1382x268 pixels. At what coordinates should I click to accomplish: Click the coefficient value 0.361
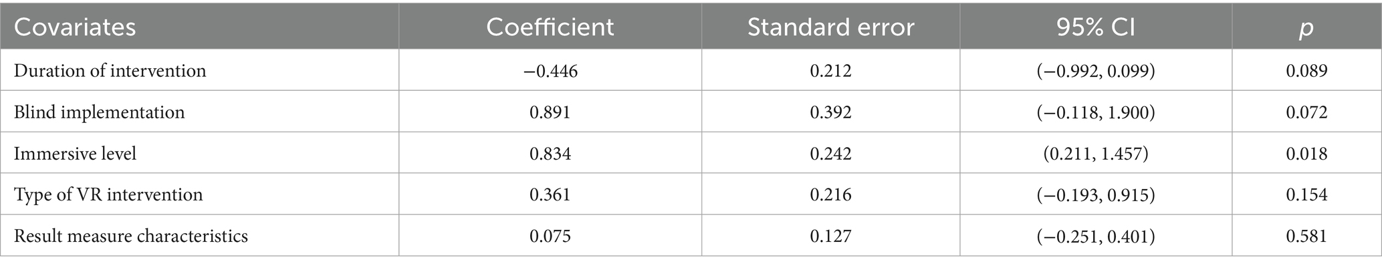[550, 195]
